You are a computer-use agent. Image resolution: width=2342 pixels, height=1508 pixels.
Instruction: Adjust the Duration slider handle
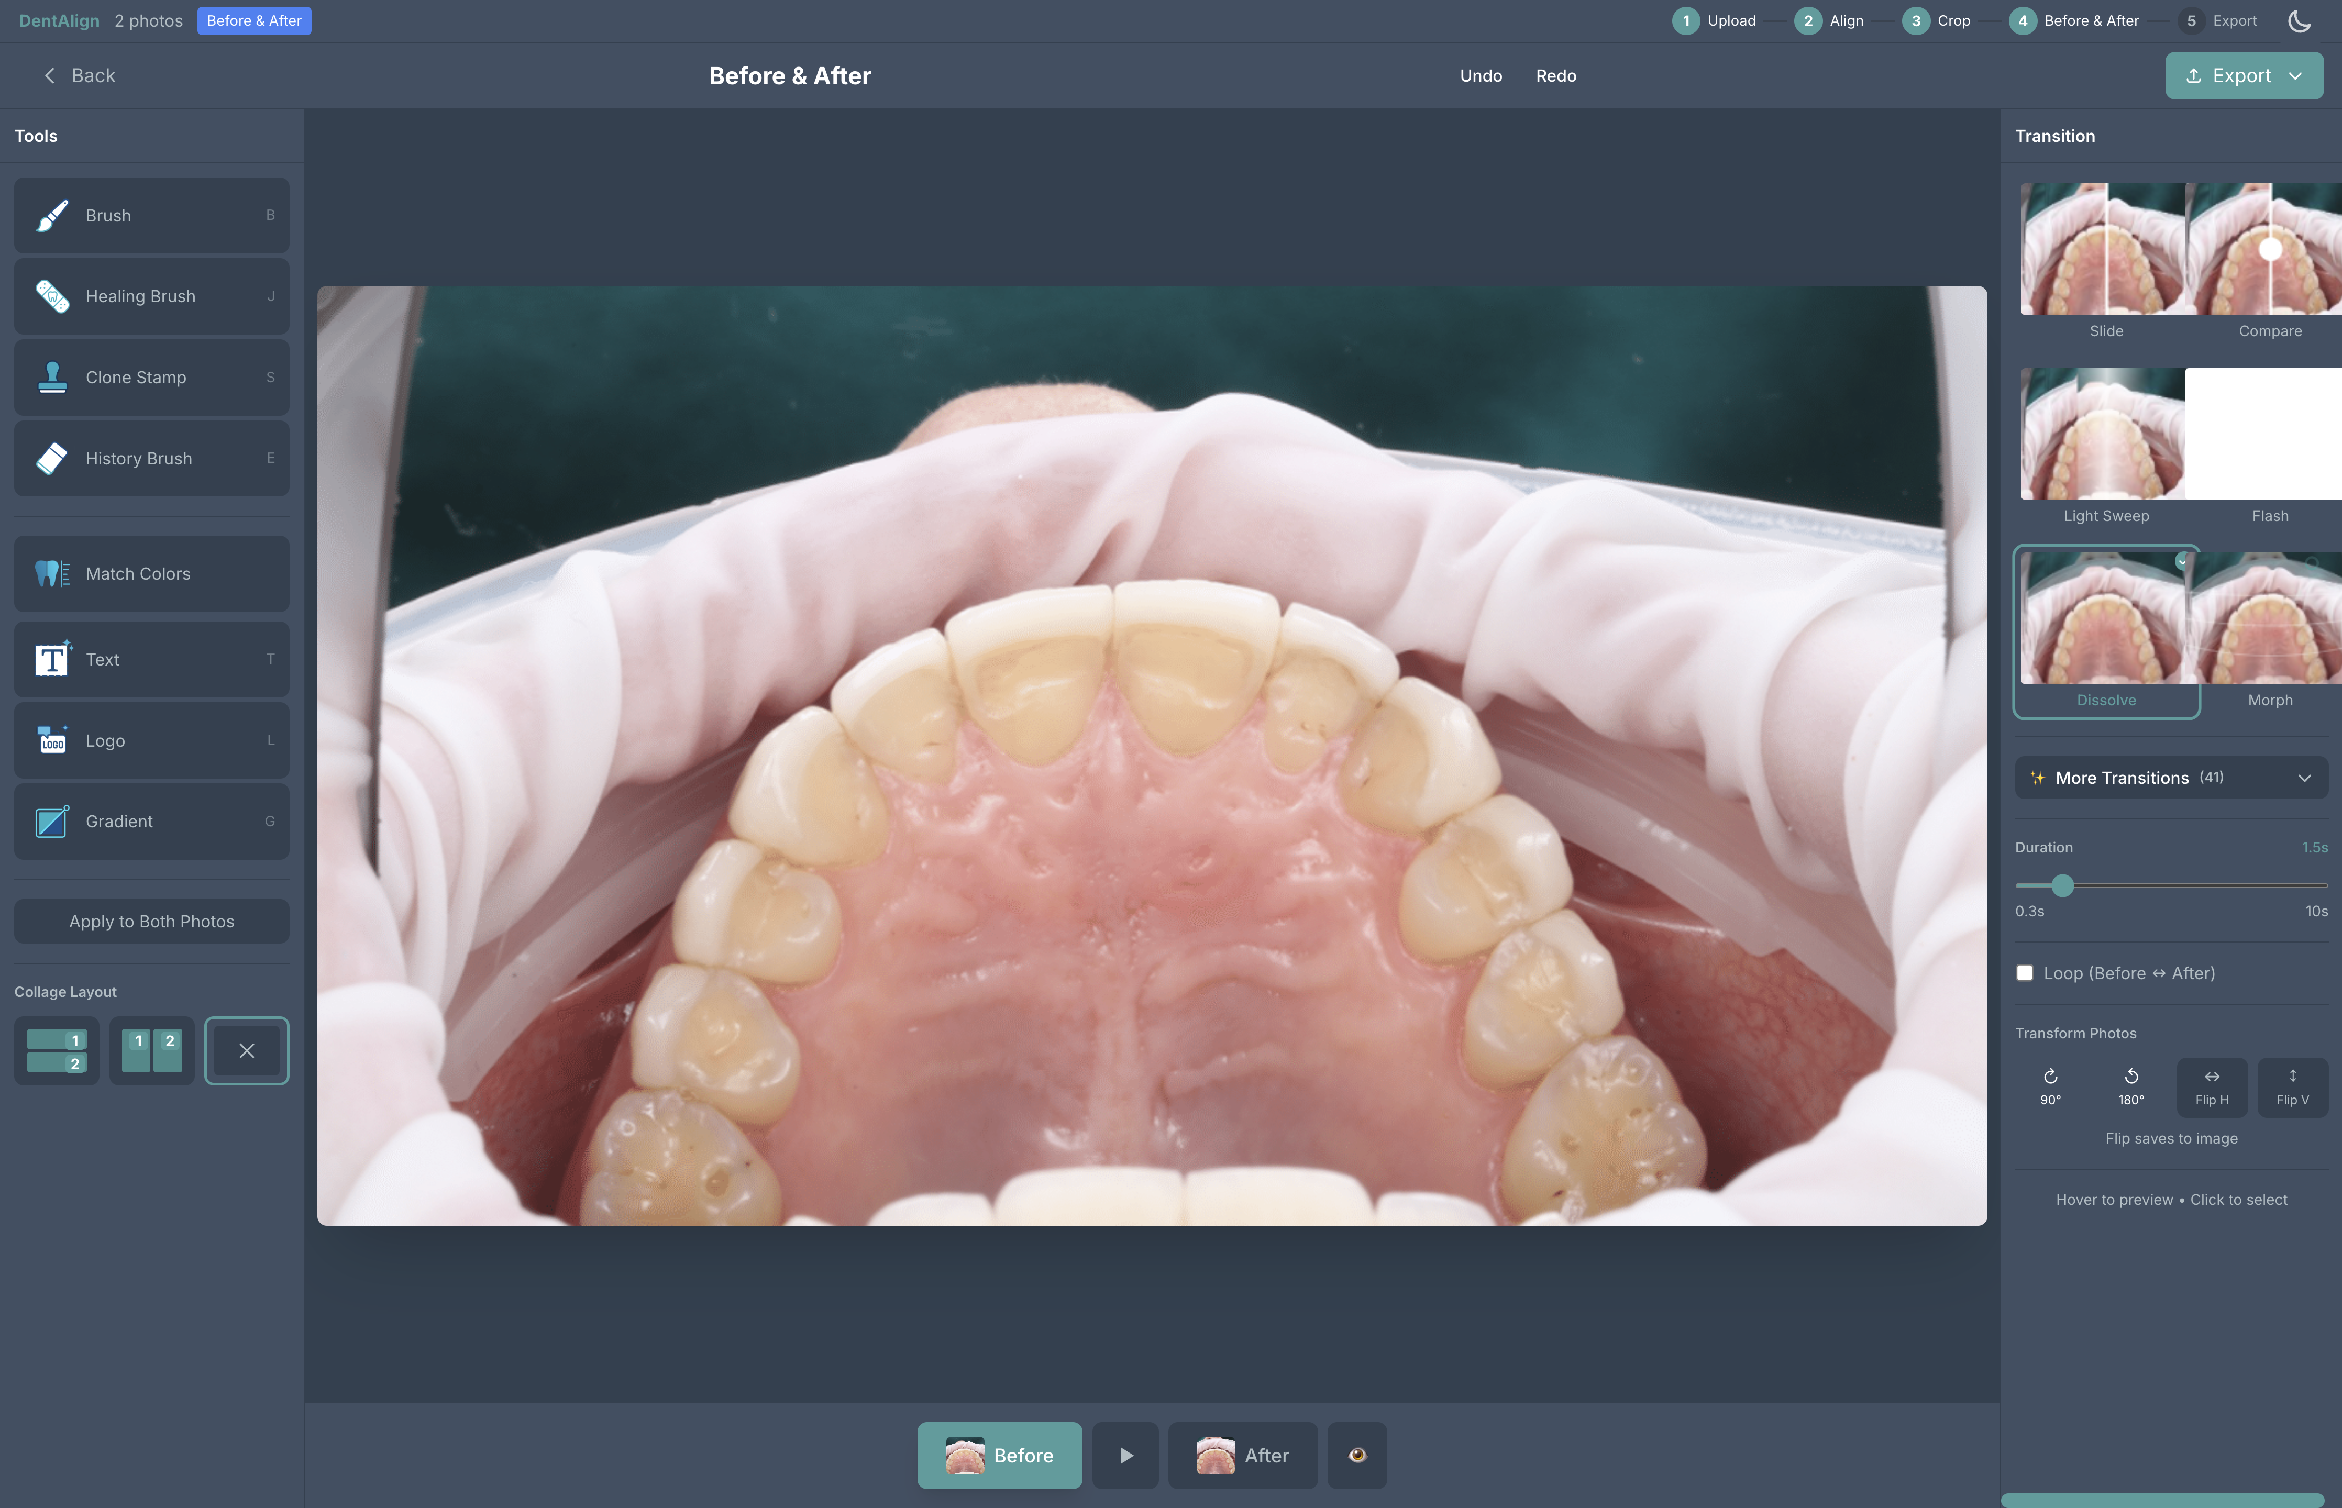pos(2062,885)
